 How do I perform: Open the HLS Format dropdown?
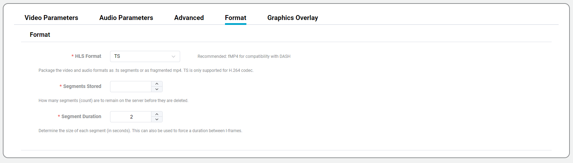[145, 56]
